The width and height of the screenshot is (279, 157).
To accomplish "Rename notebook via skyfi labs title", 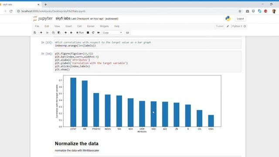I will click(x=63, y=18).
